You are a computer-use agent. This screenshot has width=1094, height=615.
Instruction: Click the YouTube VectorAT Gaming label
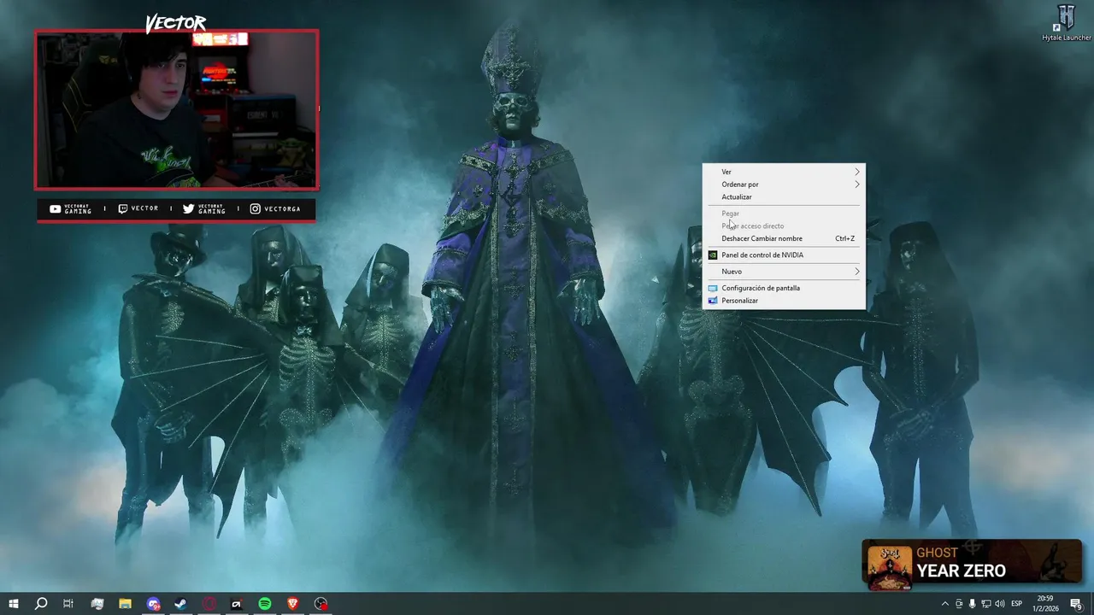coord(71,208)
